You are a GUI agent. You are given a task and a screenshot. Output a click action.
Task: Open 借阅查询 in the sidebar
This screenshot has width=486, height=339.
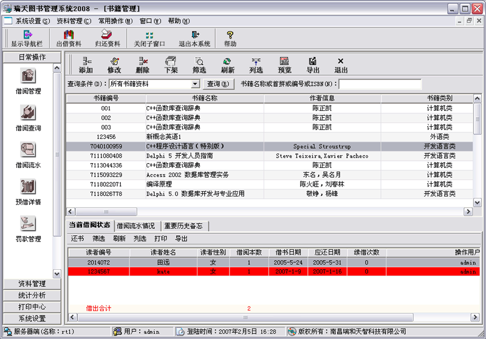tap(28, 118)
